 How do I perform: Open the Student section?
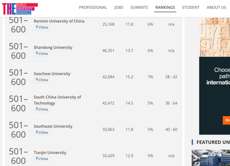tap(191, 7)
